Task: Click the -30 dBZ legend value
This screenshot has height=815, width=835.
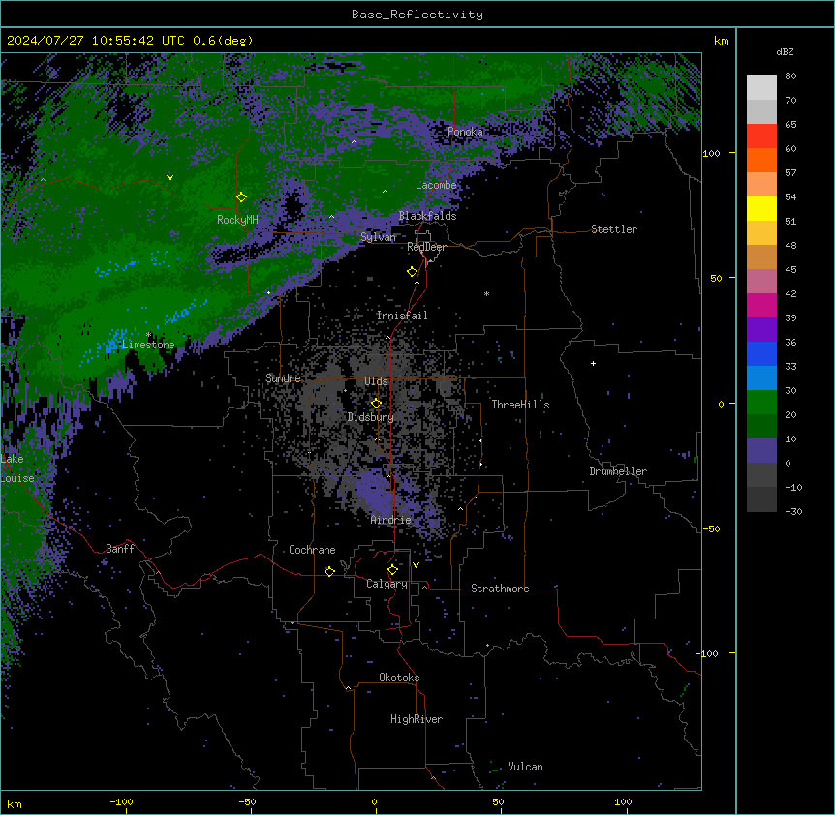Action: (x=793, y=511)
